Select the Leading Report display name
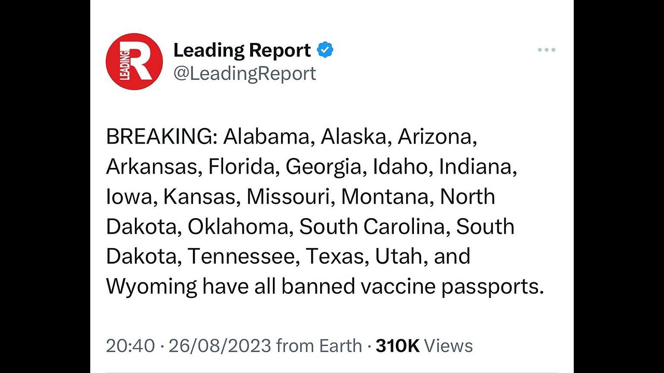 pyautogui.click(x=242, y=50)
